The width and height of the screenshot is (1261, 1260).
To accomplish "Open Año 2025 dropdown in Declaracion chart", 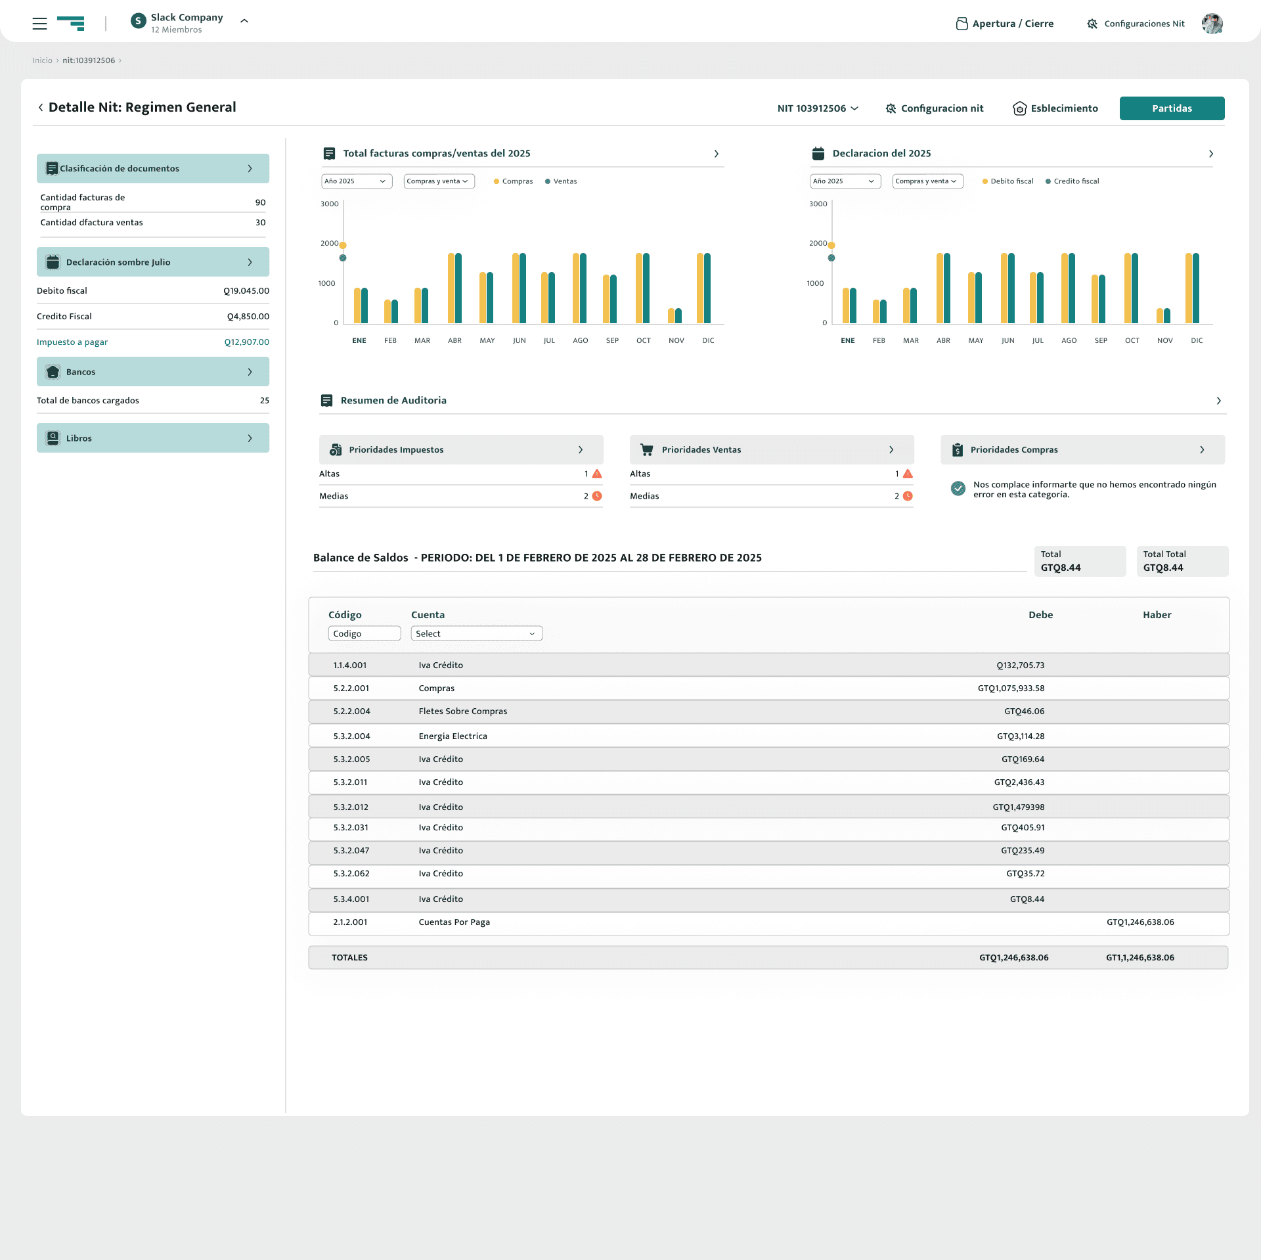I will click(x=845, y=181).
